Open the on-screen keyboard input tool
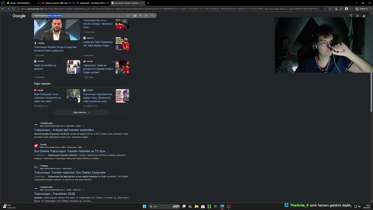This screenshot has width=373, height=210. [x=135, y=15]
